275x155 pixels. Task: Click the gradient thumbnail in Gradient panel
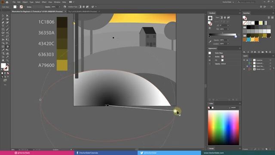(x=210, y=18)
